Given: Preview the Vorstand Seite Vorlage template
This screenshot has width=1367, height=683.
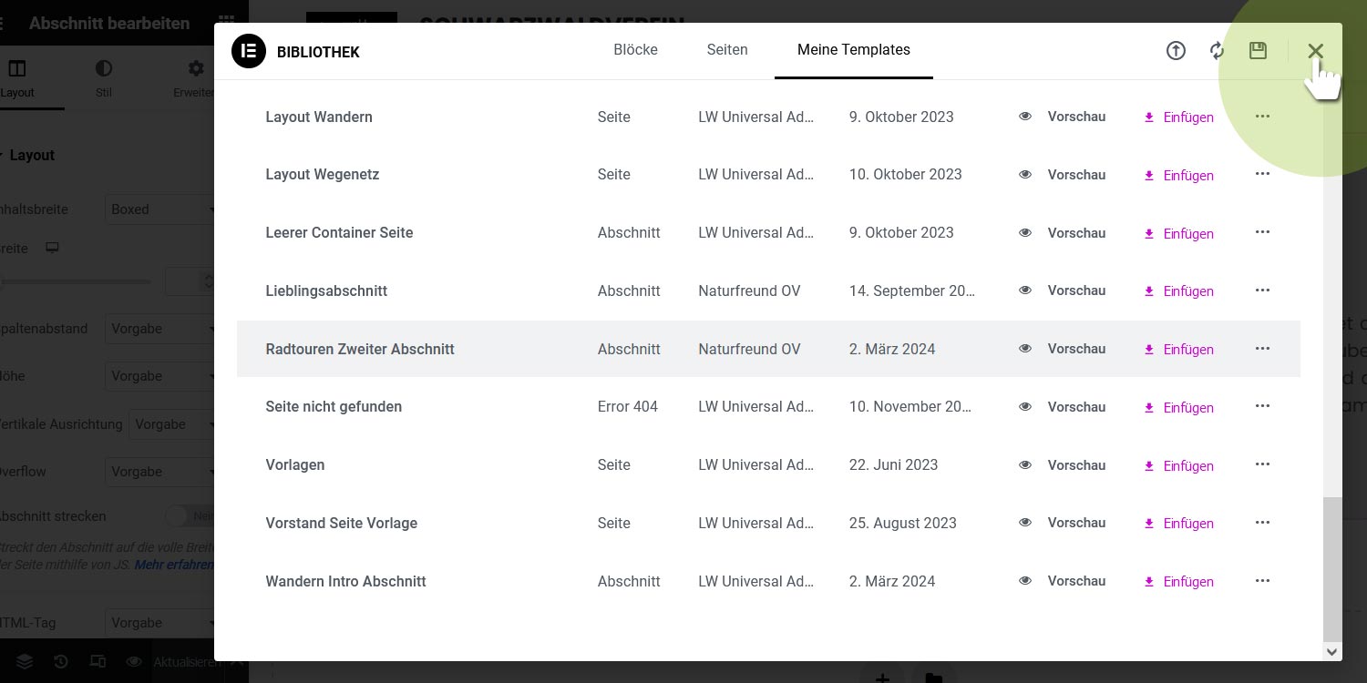Looking at the screenshot, I should pyautogui.click(x=1063, y=523).
